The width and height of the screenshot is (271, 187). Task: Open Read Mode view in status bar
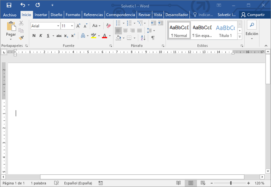click(x=178, y=183)
